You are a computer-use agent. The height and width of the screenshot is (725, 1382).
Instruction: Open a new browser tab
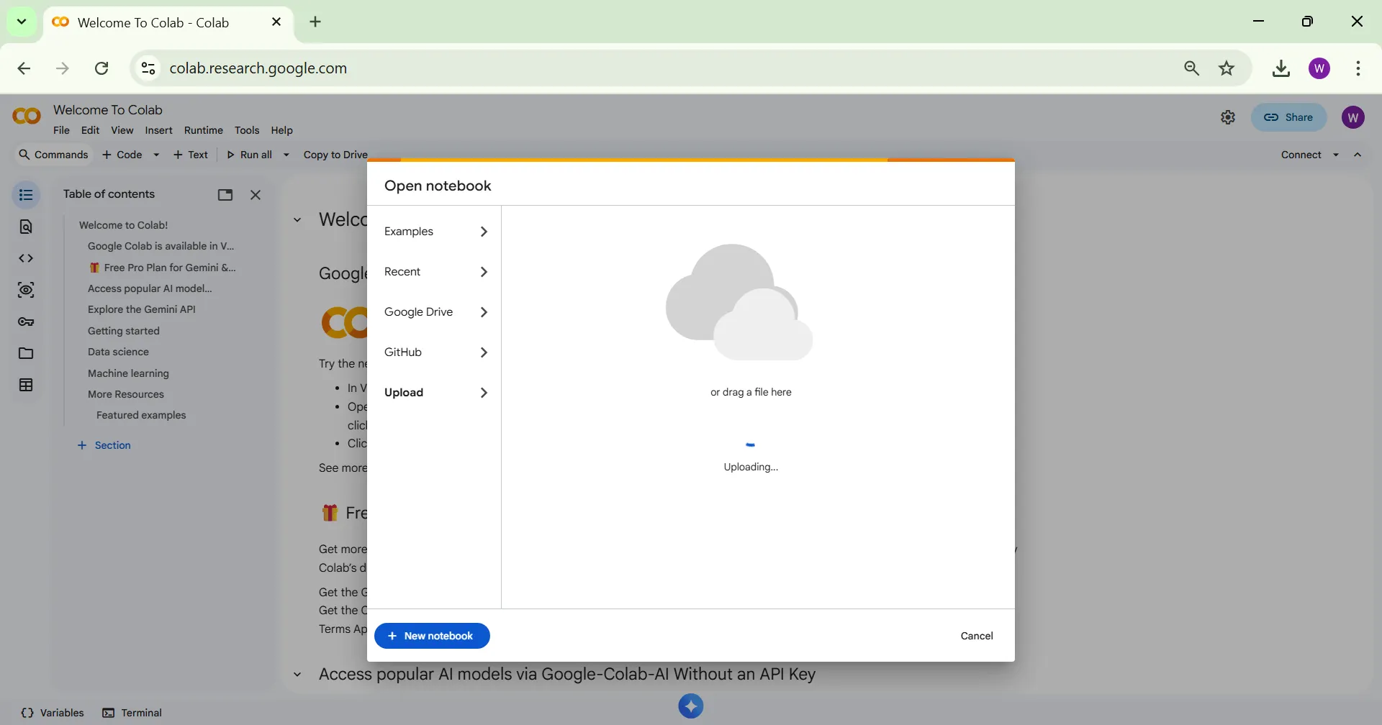click(315, 22)
